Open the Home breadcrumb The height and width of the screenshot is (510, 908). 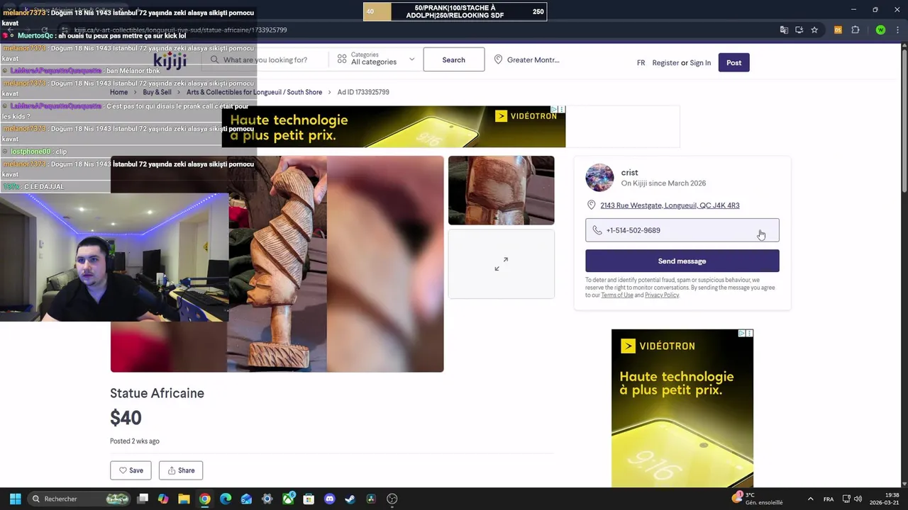tap(118, 92)
